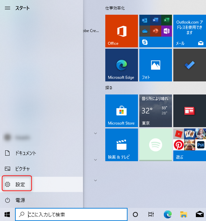Launch Microsoft Edge tile
Viewport: 206px width, 221px height.
[x=121, y=65]
